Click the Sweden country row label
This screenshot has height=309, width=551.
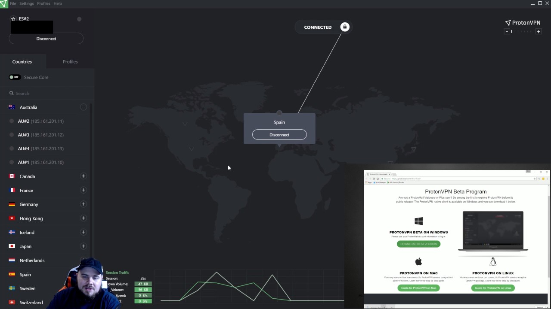[x=28, y=288]
